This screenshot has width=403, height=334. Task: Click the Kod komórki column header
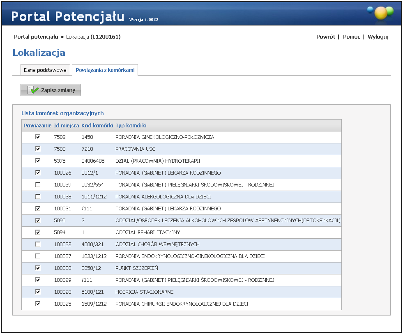click(x=97, y=125)
